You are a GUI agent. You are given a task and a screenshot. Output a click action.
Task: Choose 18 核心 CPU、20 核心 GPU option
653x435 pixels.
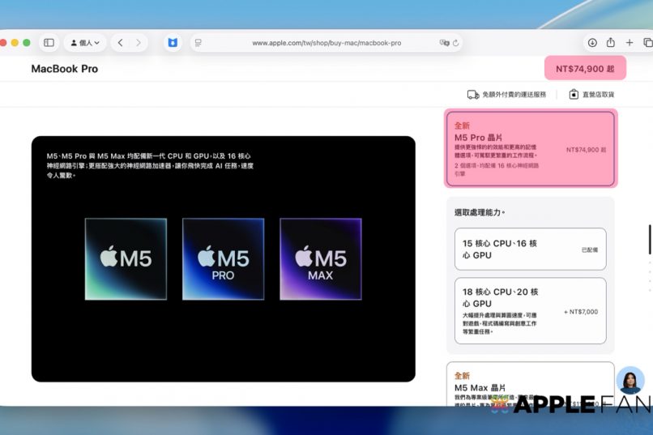[x=530, y=311]
